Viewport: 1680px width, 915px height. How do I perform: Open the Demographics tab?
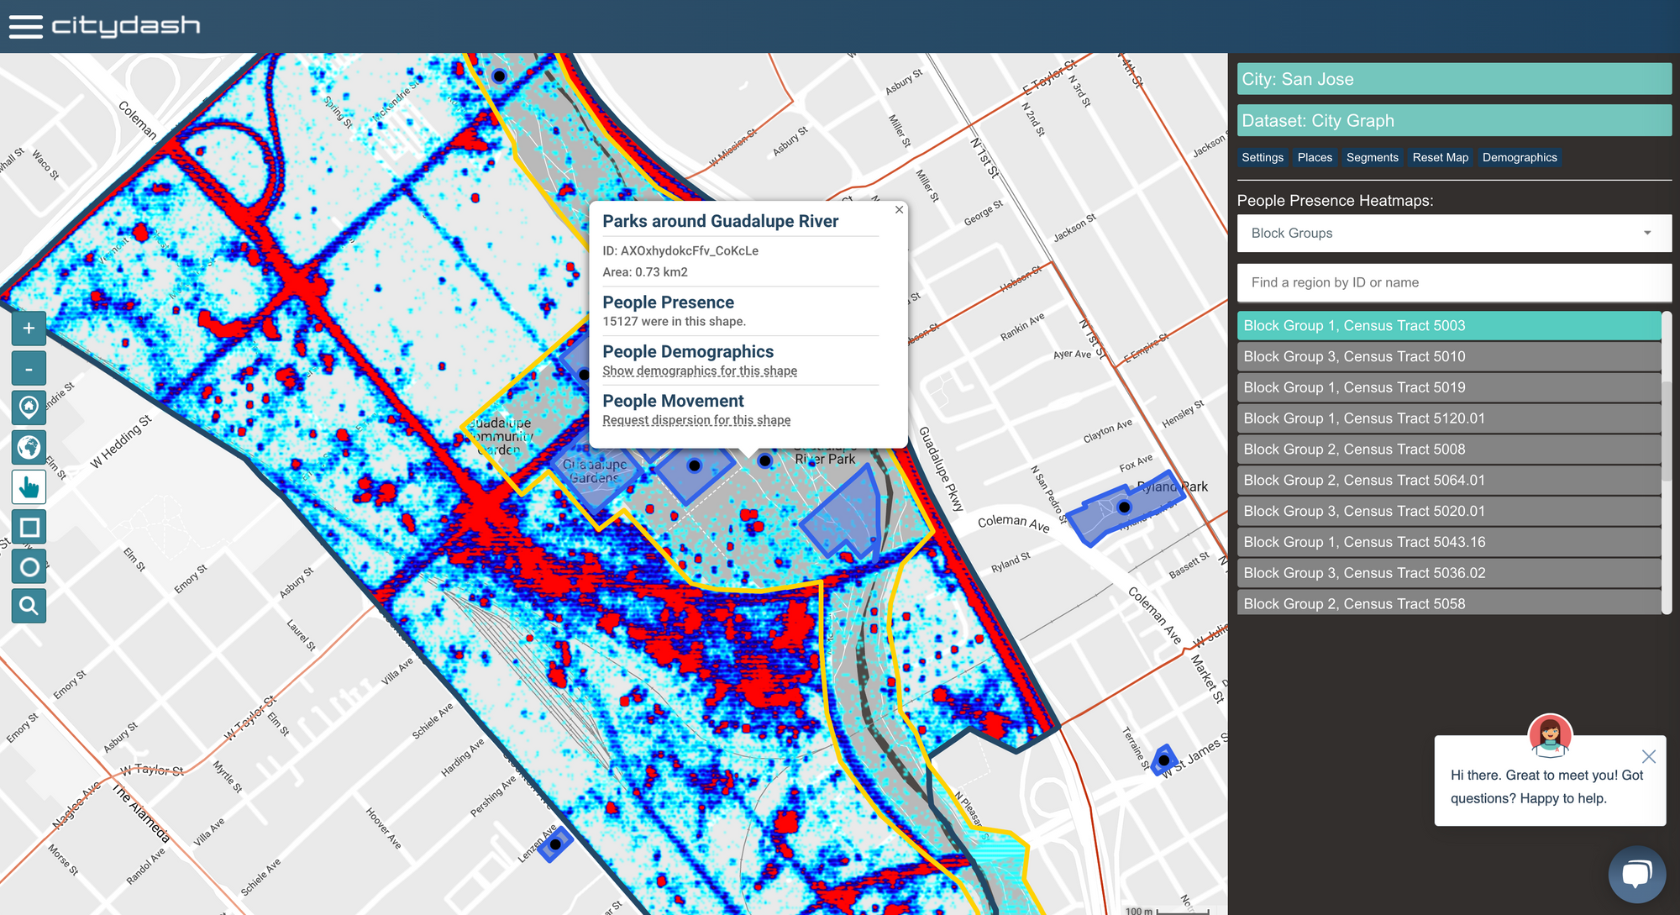pos(1519,157)
